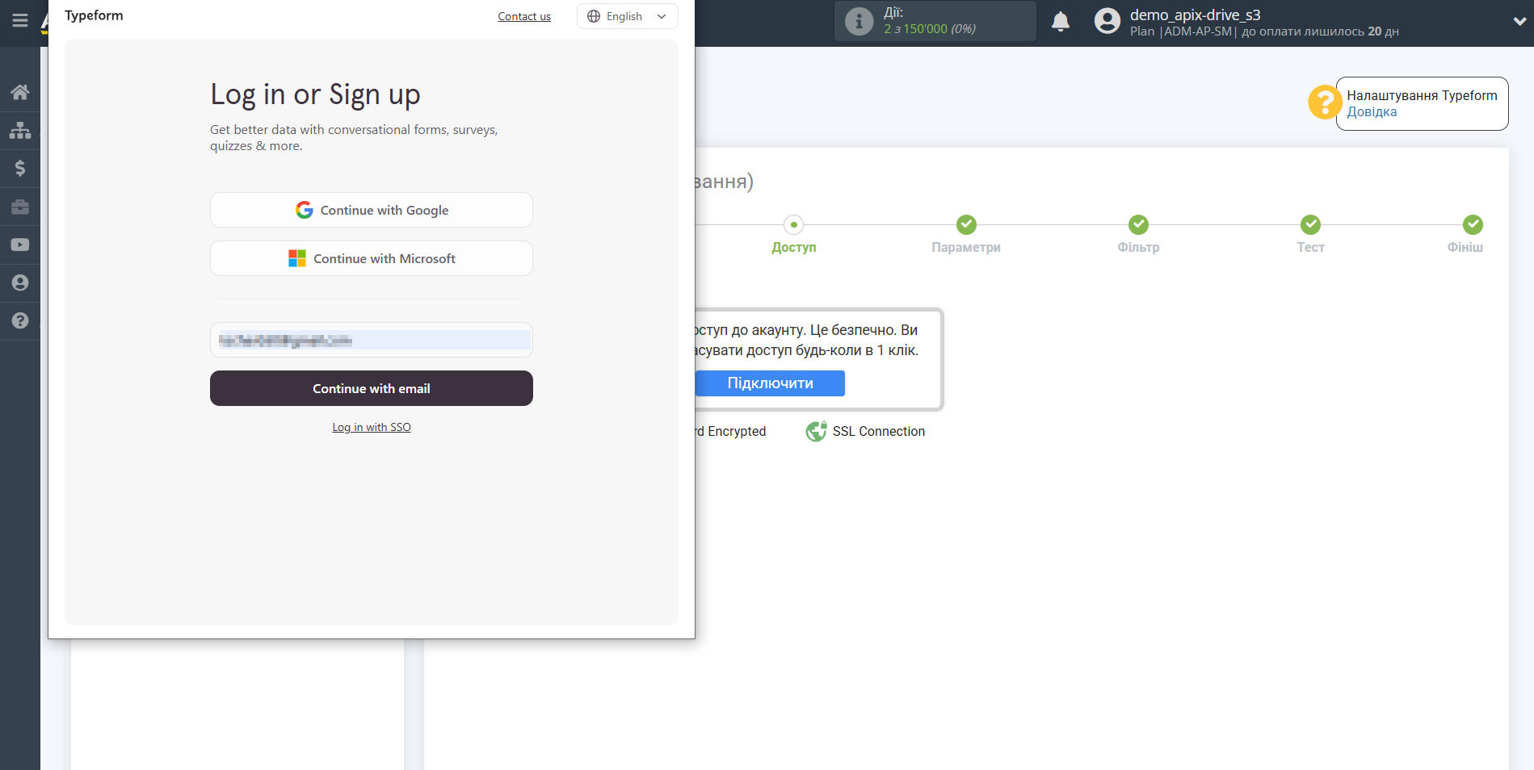
Task: Open the Довідка help link
Action: [1372, 112]
